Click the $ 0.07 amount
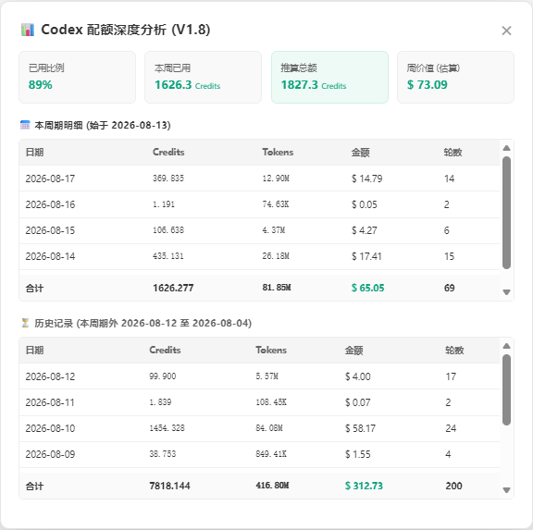Viewport: 533px width, 530px height. (357, 402)
